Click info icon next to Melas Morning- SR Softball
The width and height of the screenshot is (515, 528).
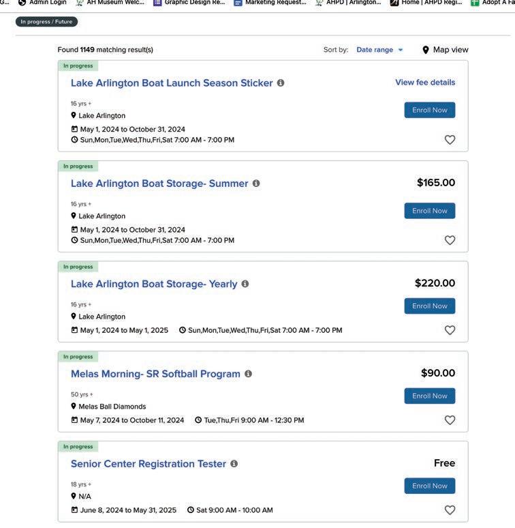coord(248,374)
